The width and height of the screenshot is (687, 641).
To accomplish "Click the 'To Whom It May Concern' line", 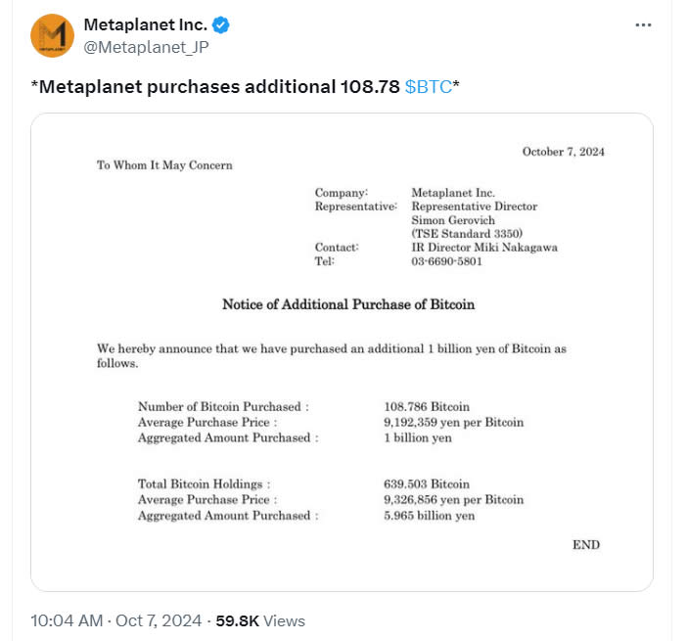I will (x=164, y=165).
